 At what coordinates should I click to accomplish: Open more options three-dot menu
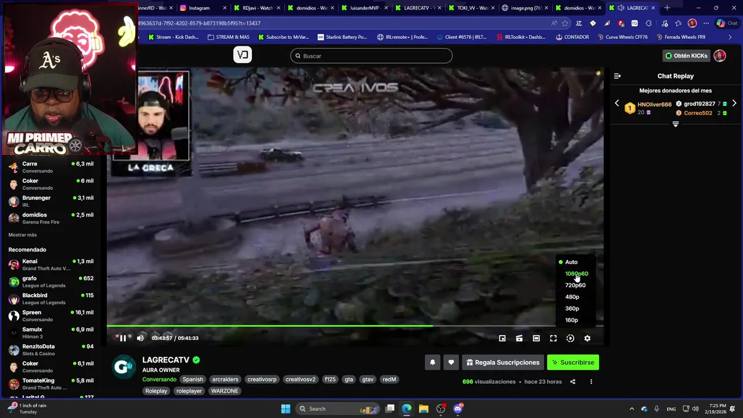(x=591, y=381)
